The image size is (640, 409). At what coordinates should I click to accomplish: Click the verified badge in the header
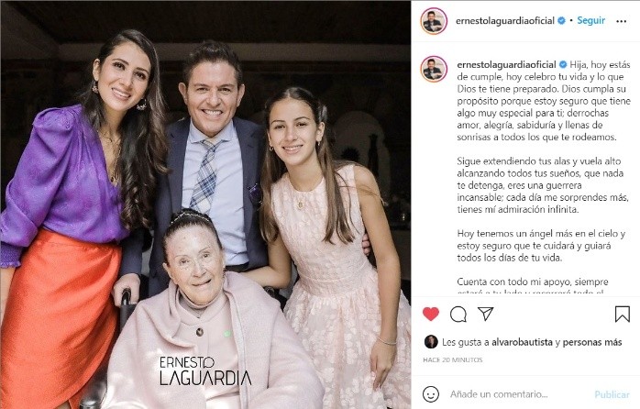point(562,20)
